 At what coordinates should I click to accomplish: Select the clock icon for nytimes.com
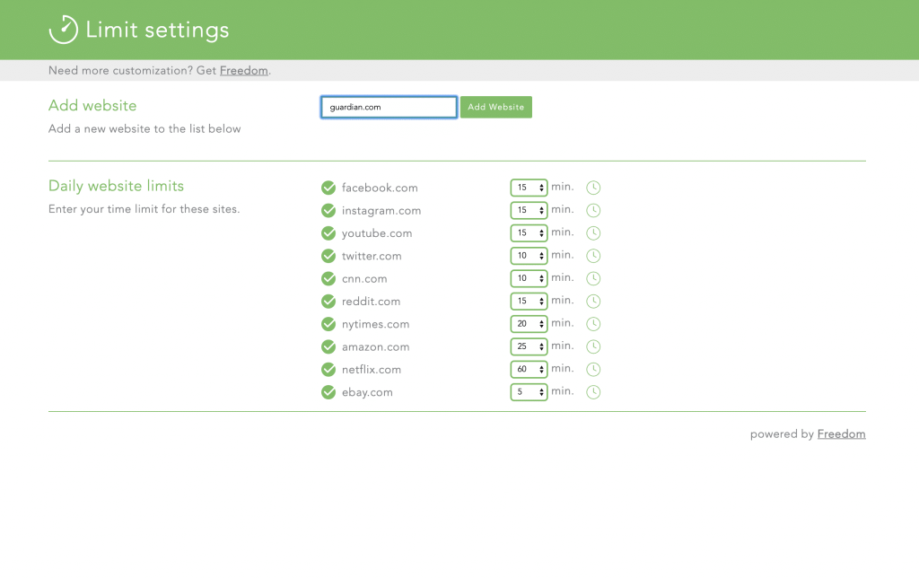click(x=593, y=324)
